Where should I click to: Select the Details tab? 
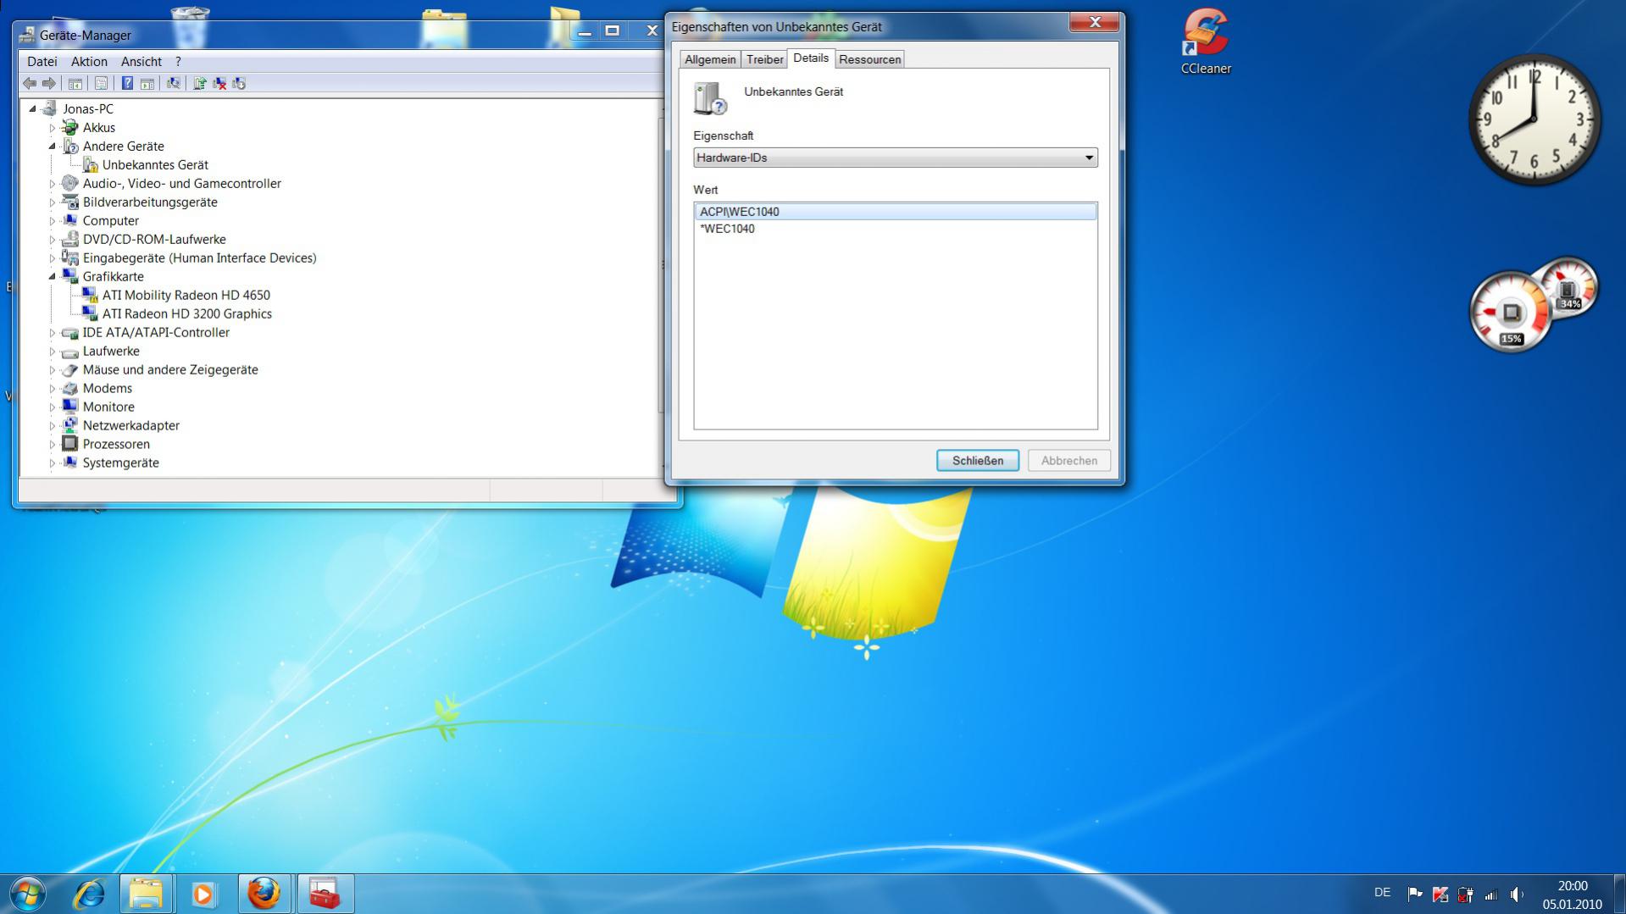tap(811, 58)
